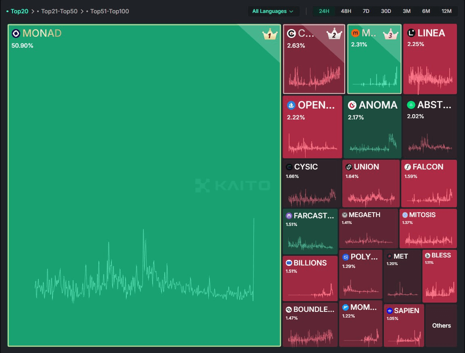Click the POLY... 1.29% value
Image resolution: width=465 pixels, height=353 pixels.
(x=348, y=266)
